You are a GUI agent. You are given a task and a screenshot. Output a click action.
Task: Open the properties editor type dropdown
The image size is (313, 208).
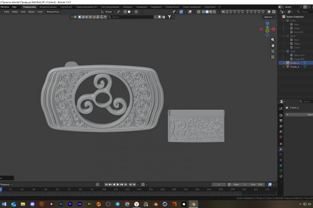[x=282, y=101]
